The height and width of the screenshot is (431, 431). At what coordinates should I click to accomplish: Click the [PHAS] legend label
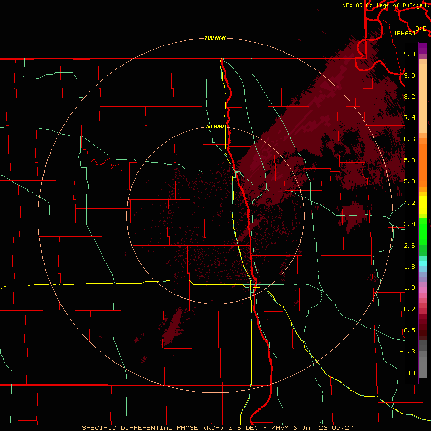tap(405, 34)
